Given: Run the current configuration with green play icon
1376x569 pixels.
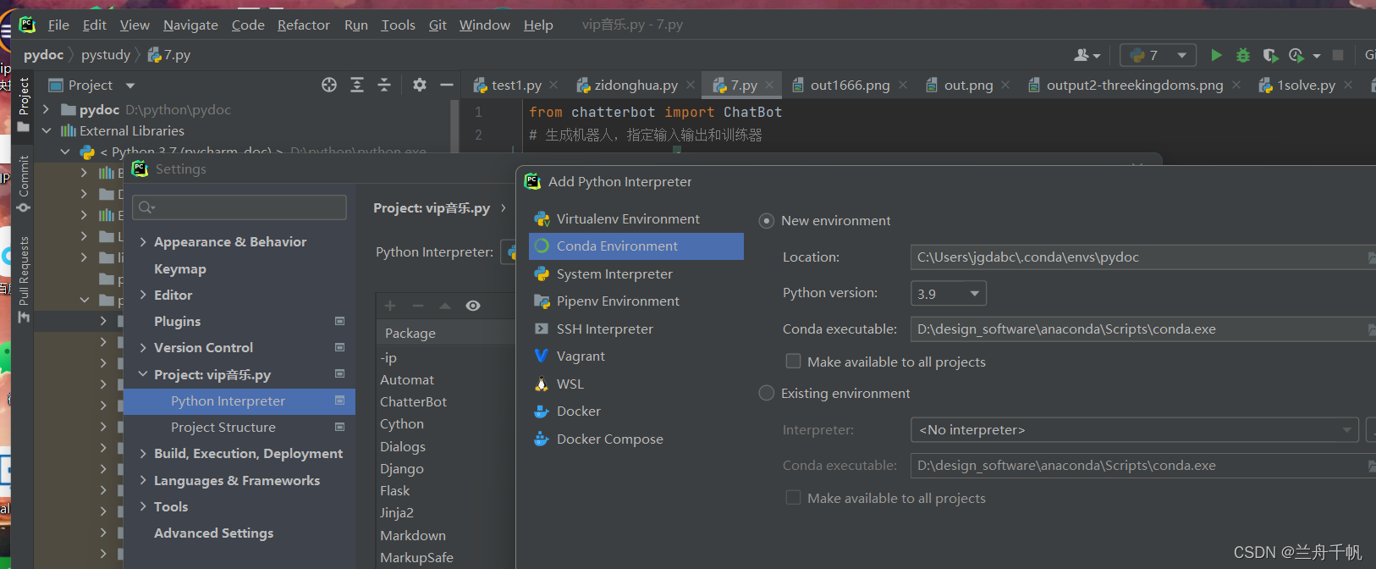Looking at the screenshot, I should point(1216,55).
